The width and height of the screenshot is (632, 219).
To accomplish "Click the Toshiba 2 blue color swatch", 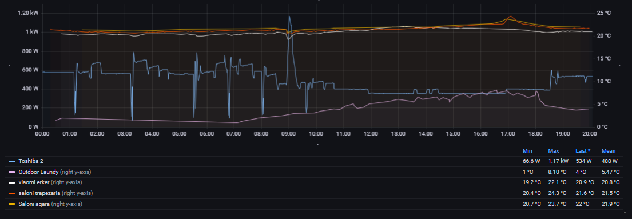I will [x=11, y=161].
